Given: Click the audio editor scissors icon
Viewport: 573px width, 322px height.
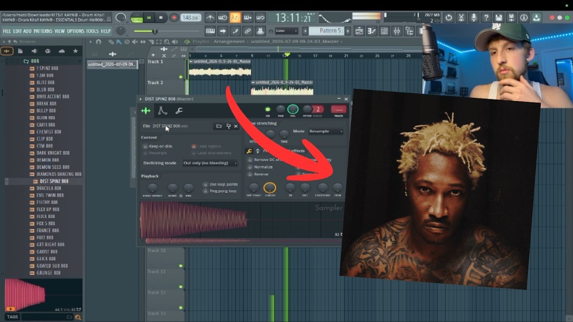Looking at the screenshot, I should click(462, 18).
